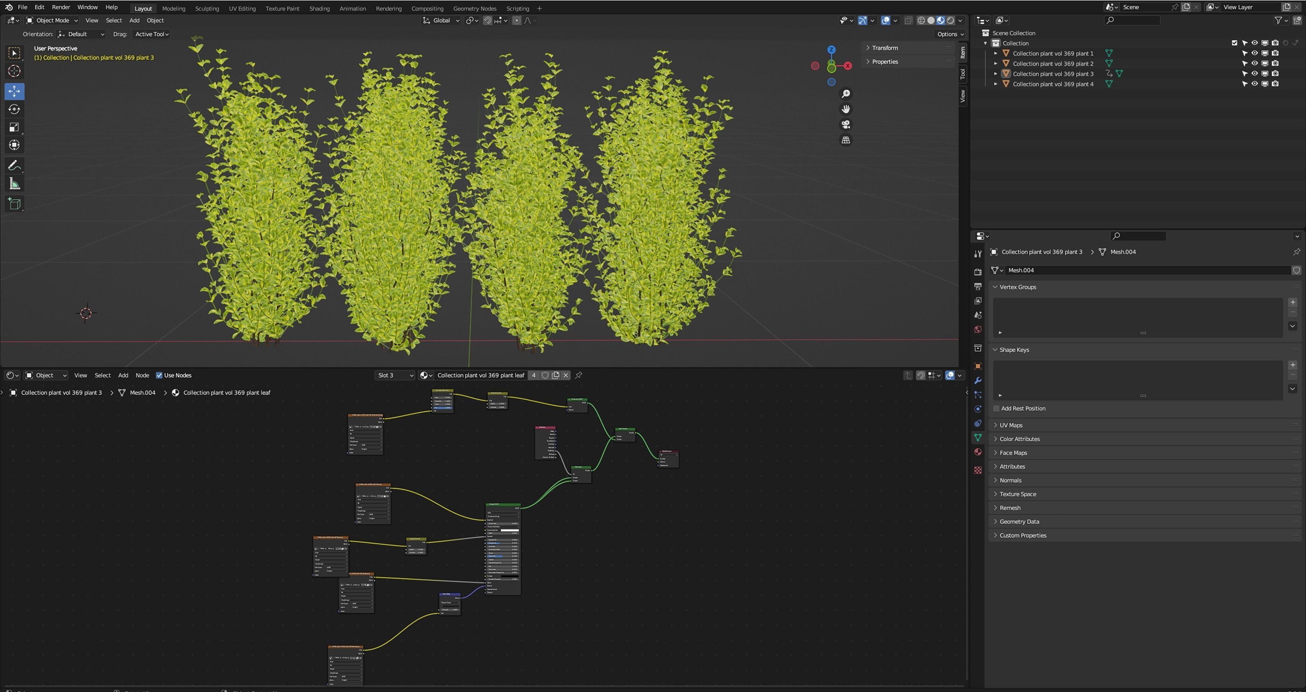Open the Output properties tab icon
The image size is (1306, 692).
pos(978,286)
